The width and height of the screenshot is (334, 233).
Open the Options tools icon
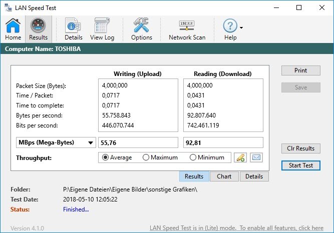point(141,29)
